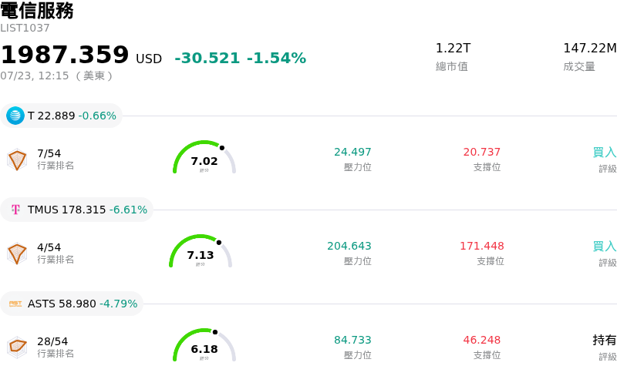Click the 買入 rating for AT&T
Screen dimensions: 617x376
(605, 152)
